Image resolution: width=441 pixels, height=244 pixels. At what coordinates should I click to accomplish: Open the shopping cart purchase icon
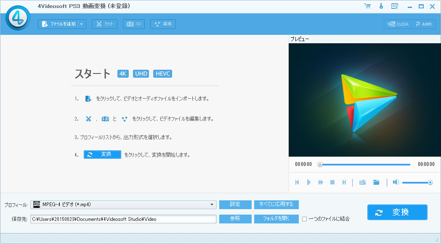368,6
